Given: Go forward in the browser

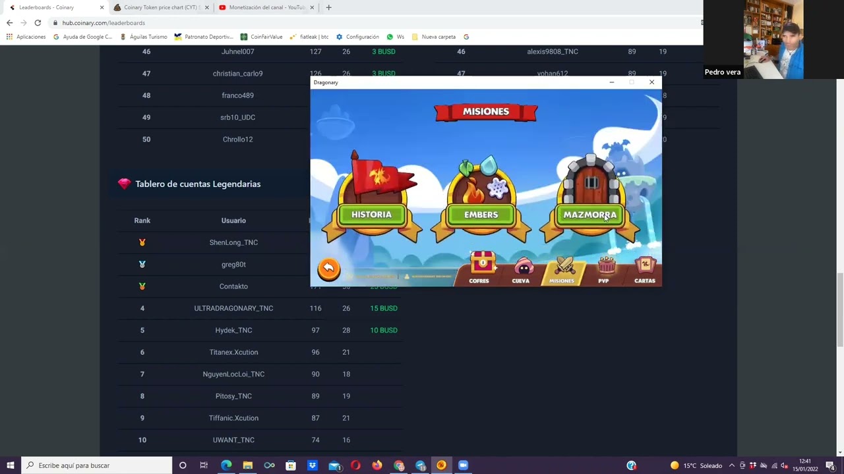Looking at the screenshot, I should [23, 22].
